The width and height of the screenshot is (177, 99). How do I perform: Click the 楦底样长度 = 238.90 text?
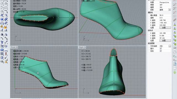[x=21, y=51]
